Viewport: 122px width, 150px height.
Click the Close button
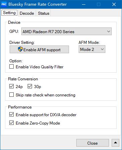pyautogui.click(x=93, y=143)
